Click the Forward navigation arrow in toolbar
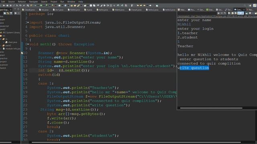 pyautogui.click(x=150, y=5)
